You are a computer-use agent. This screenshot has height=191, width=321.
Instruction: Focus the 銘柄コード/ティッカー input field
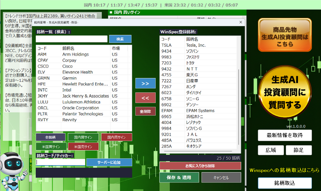61,162
